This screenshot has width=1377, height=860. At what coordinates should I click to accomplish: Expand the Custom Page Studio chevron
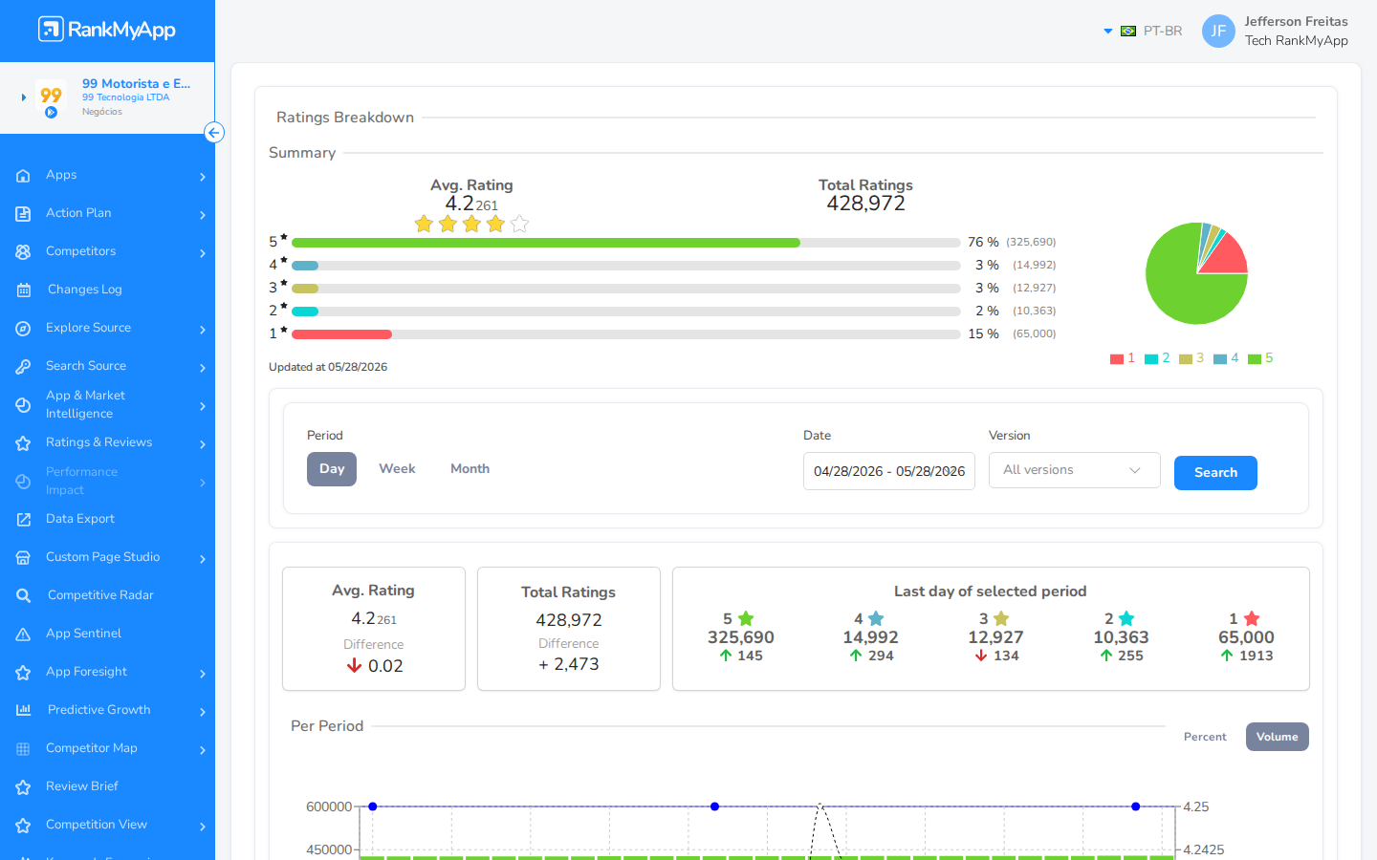click(202, 559)
